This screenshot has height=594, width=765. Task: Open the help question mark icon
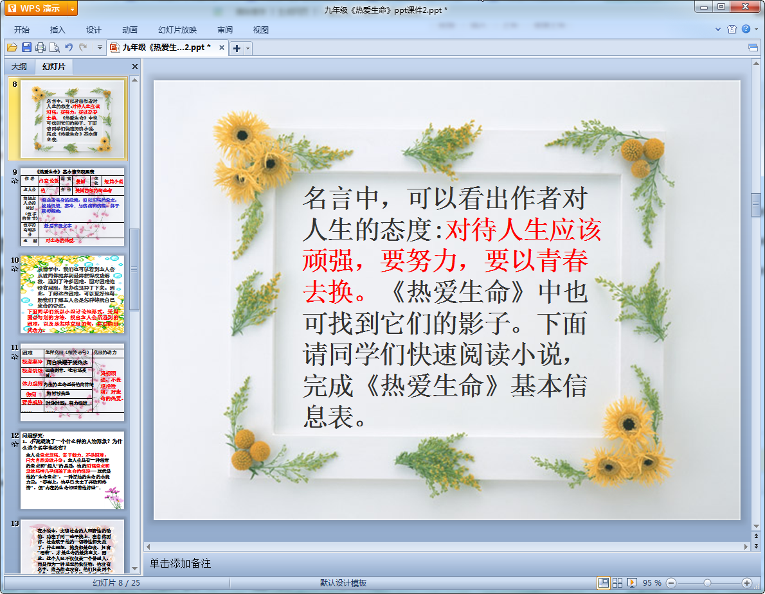click(x=746, y=29)
